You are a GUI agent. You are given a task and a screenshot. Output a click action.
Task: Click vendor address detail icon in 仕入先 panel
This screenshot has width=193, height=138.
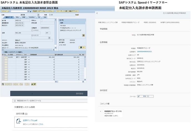83,35
